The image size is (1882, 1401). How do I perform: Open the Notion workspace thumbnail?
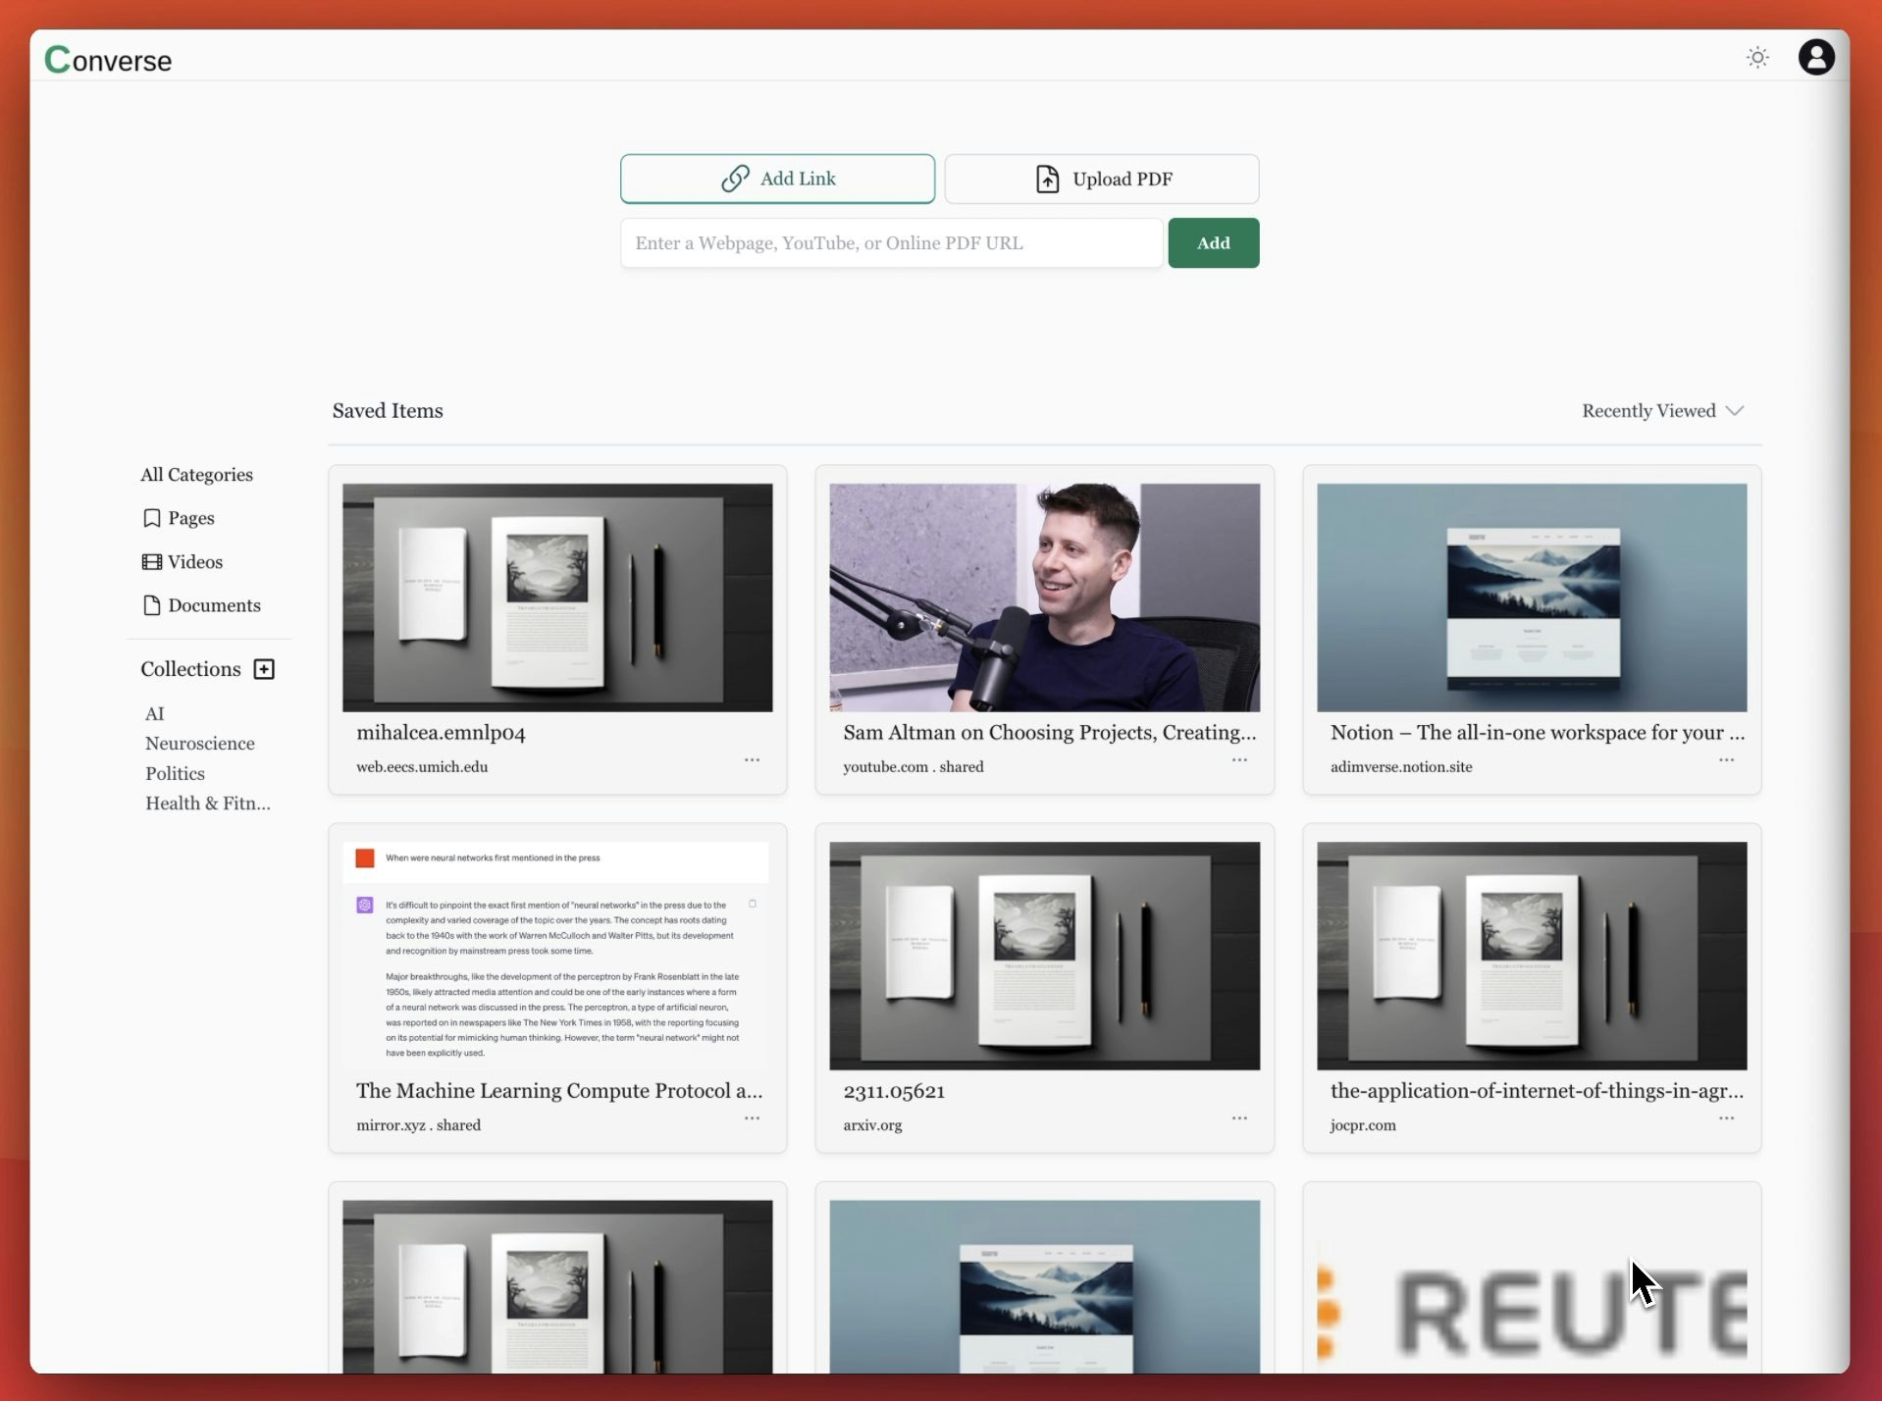pyautogui.click(x=1532, y=597)
